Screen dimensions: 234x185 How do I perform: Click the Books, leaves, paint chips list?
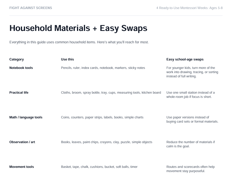tap(107, 142)
